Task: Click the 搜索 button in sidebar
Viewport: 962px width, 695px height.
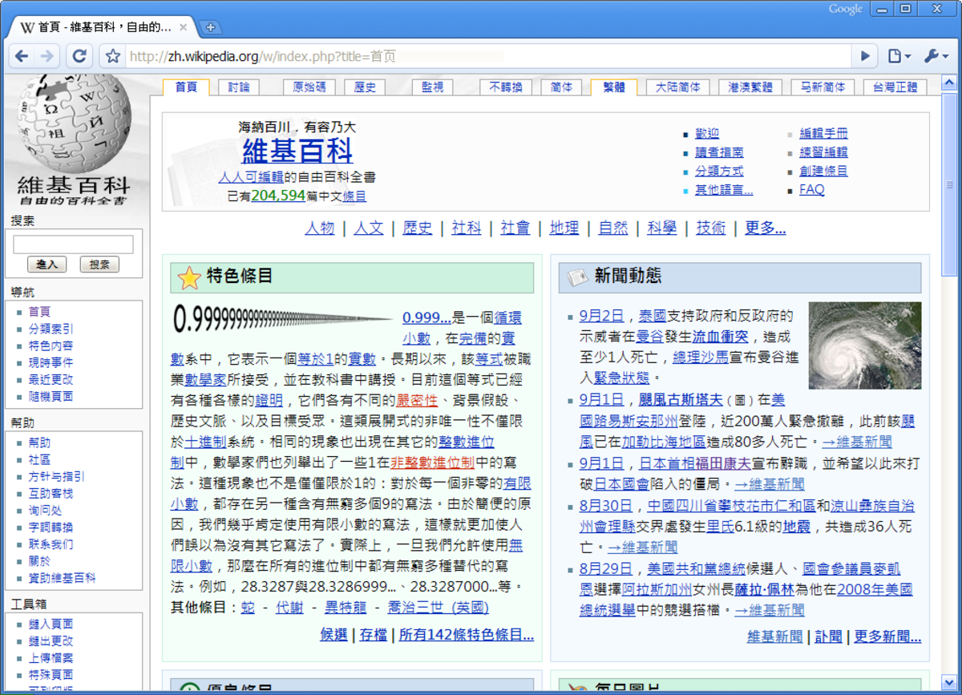Action: (99, 265)
